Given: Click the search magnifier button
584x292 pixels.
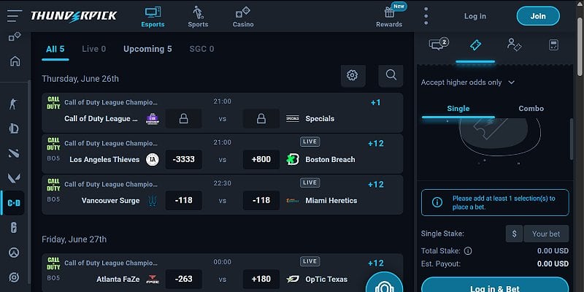Looking at the screenshot, I should tap(391, 74).
